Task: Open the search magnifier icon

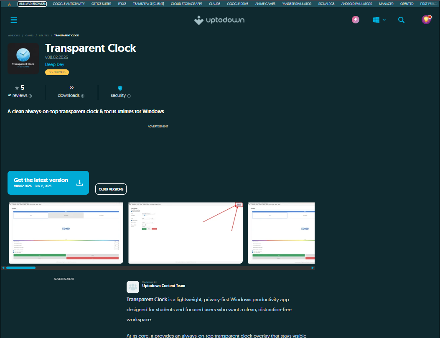Action: tap(401, 20)
